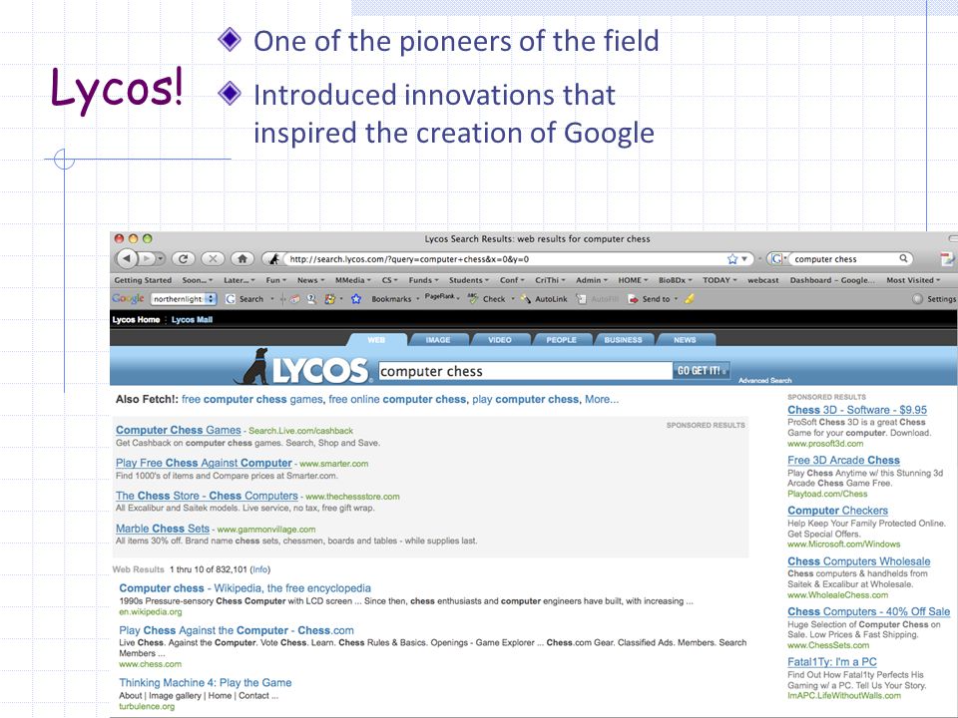Image resolution: width=958 pixels, height=718 pixels.
Task: Go back with the browser back arrow
Action: pyautogui.click(x=127, y=258)
